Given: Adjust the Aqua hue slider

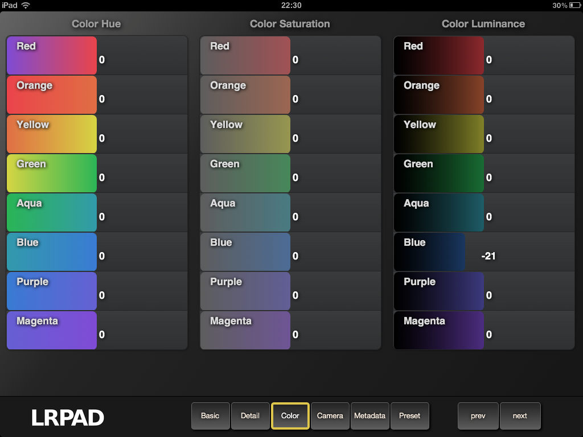Looking at the screenshot, I should (97, 213).
